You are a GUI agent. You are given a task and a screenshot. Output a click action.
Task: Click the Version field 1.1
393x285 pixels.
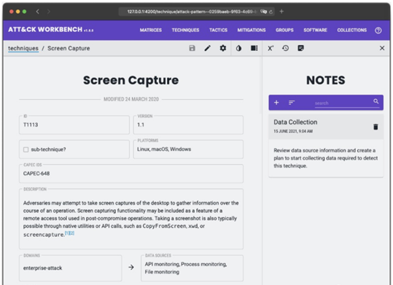pyautogui.click(x=188, y=125)
